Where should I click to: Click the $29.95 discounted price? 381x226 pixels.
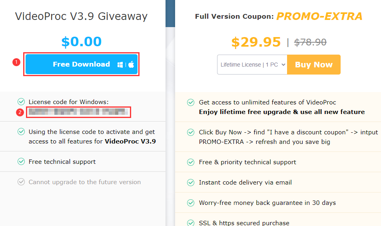pos(256,42)
